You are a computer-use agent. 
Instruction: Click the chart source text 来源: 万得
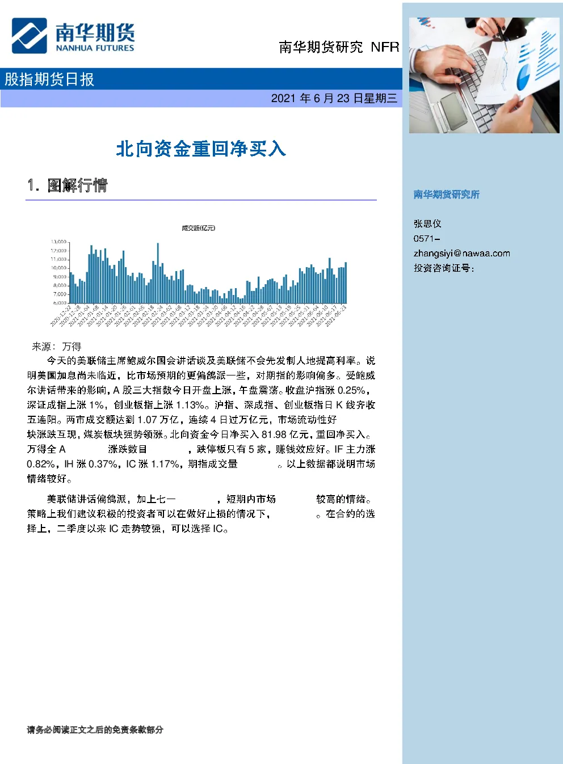[x=56, y=347]
